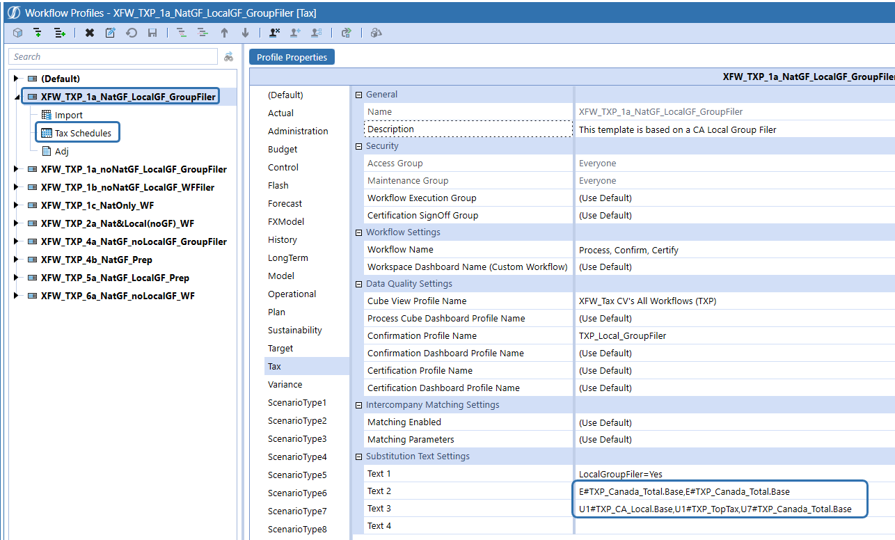
Task: Select the Import item under the workflow profile
Action: click(x=68, y=115)
